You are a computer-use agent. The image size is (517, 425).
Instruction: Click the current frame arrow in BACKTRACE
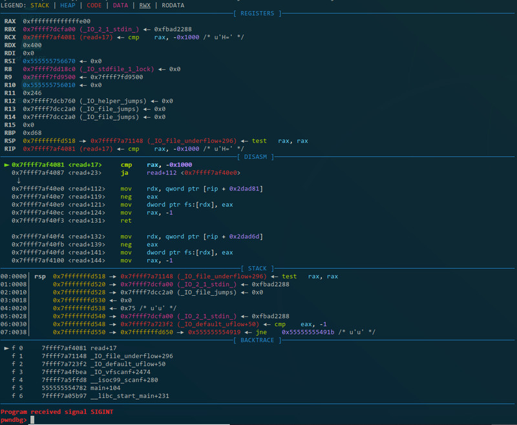(6, 348)
